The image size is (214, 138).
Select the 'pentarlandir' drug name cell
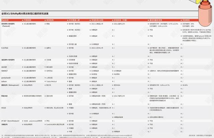click(6, 78)
